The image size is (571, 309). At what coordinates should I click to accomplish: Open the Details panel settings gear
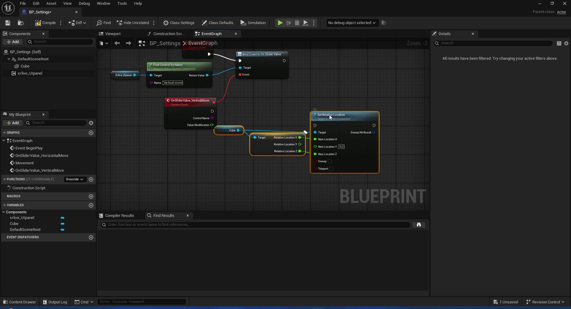(x=566, y=44)
